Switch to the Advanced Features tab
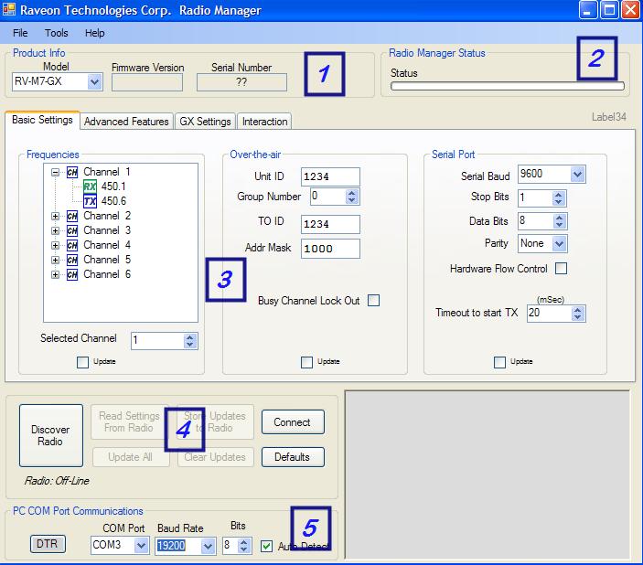Viewport: 643px width, 565px height. pos(126,122)
